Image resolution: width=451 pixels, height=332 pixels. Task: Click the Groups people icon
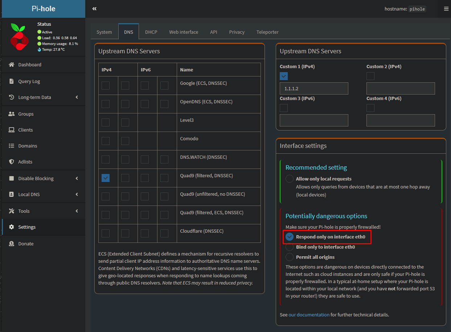pyautogui.click(x=11, y=114)
